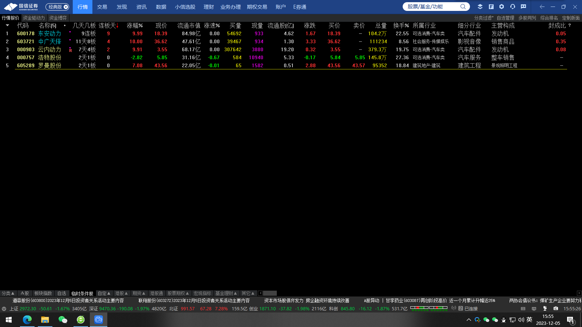Image resolution: width=582 pixels, height=327 pixels.
Task: Expand the 港股 bottom tab menu
Action: click(x=121, y=293)
